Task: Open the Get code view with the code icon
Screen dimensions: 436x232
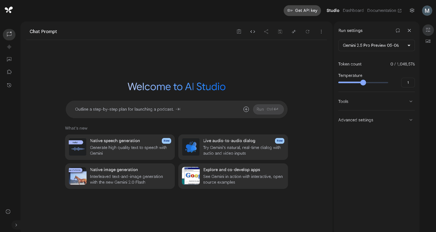Action: pyautogui.click(x=253, y=32)
